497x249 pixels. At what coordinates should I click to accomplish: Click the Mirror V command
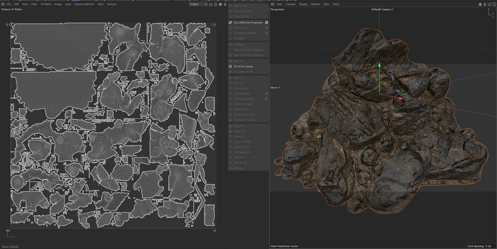pyautogui.click(x=248, y=83)
